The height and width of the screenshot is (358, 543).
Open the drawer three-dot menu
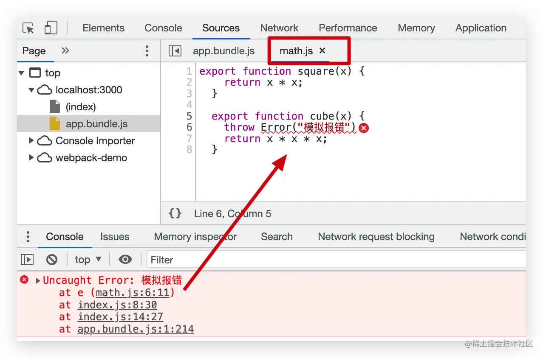28,237
